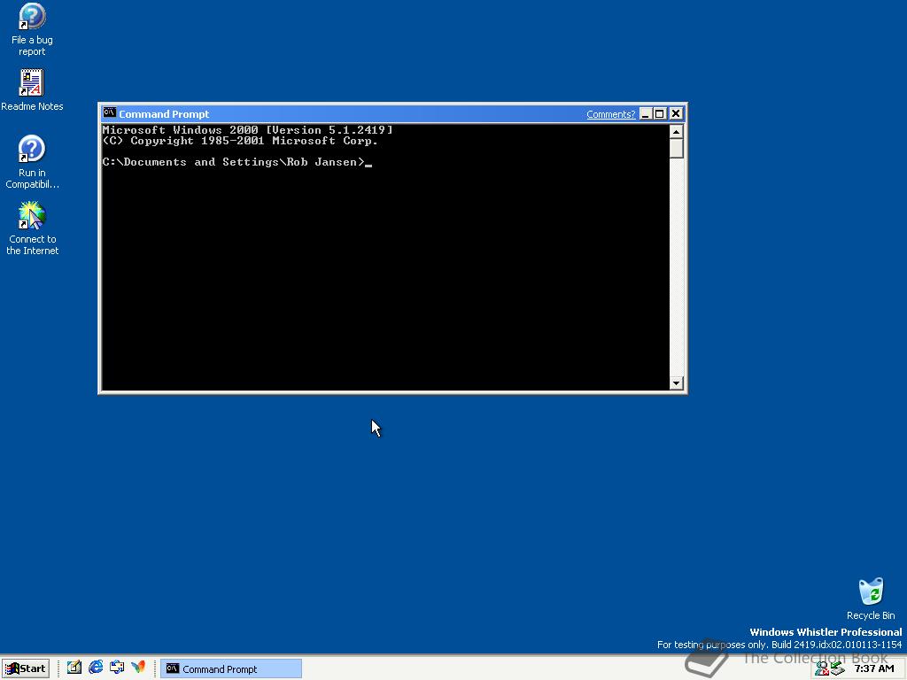Screen dimensions: 907x680
Task: Select the Recycle Bin icon
Action: [x=871, y=599]
